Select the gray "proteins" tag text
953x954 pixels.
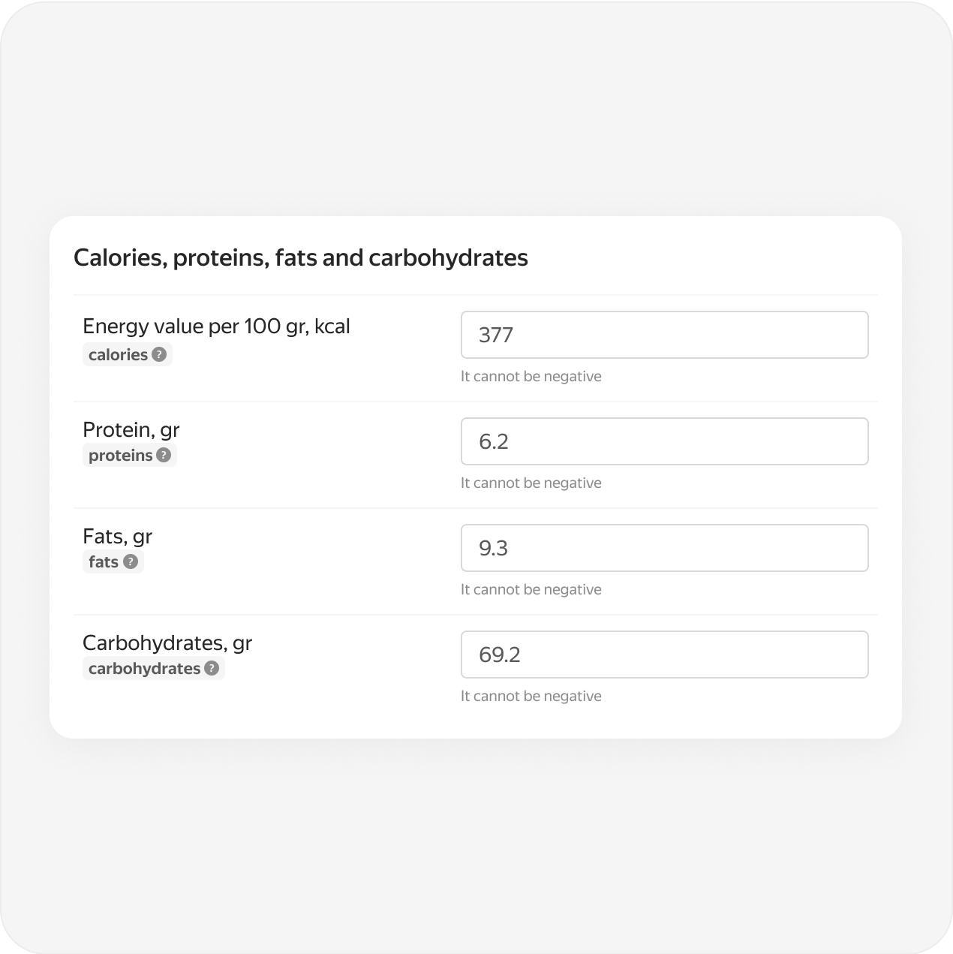120,456
